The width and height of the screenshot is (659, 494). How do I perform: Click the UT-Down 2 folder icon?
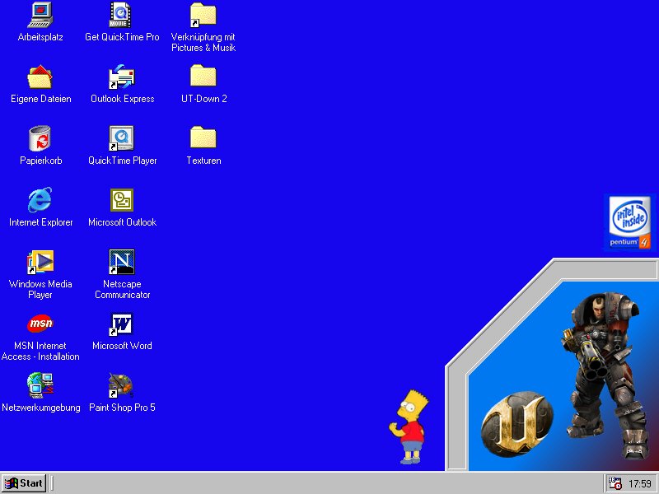point(203,77)
